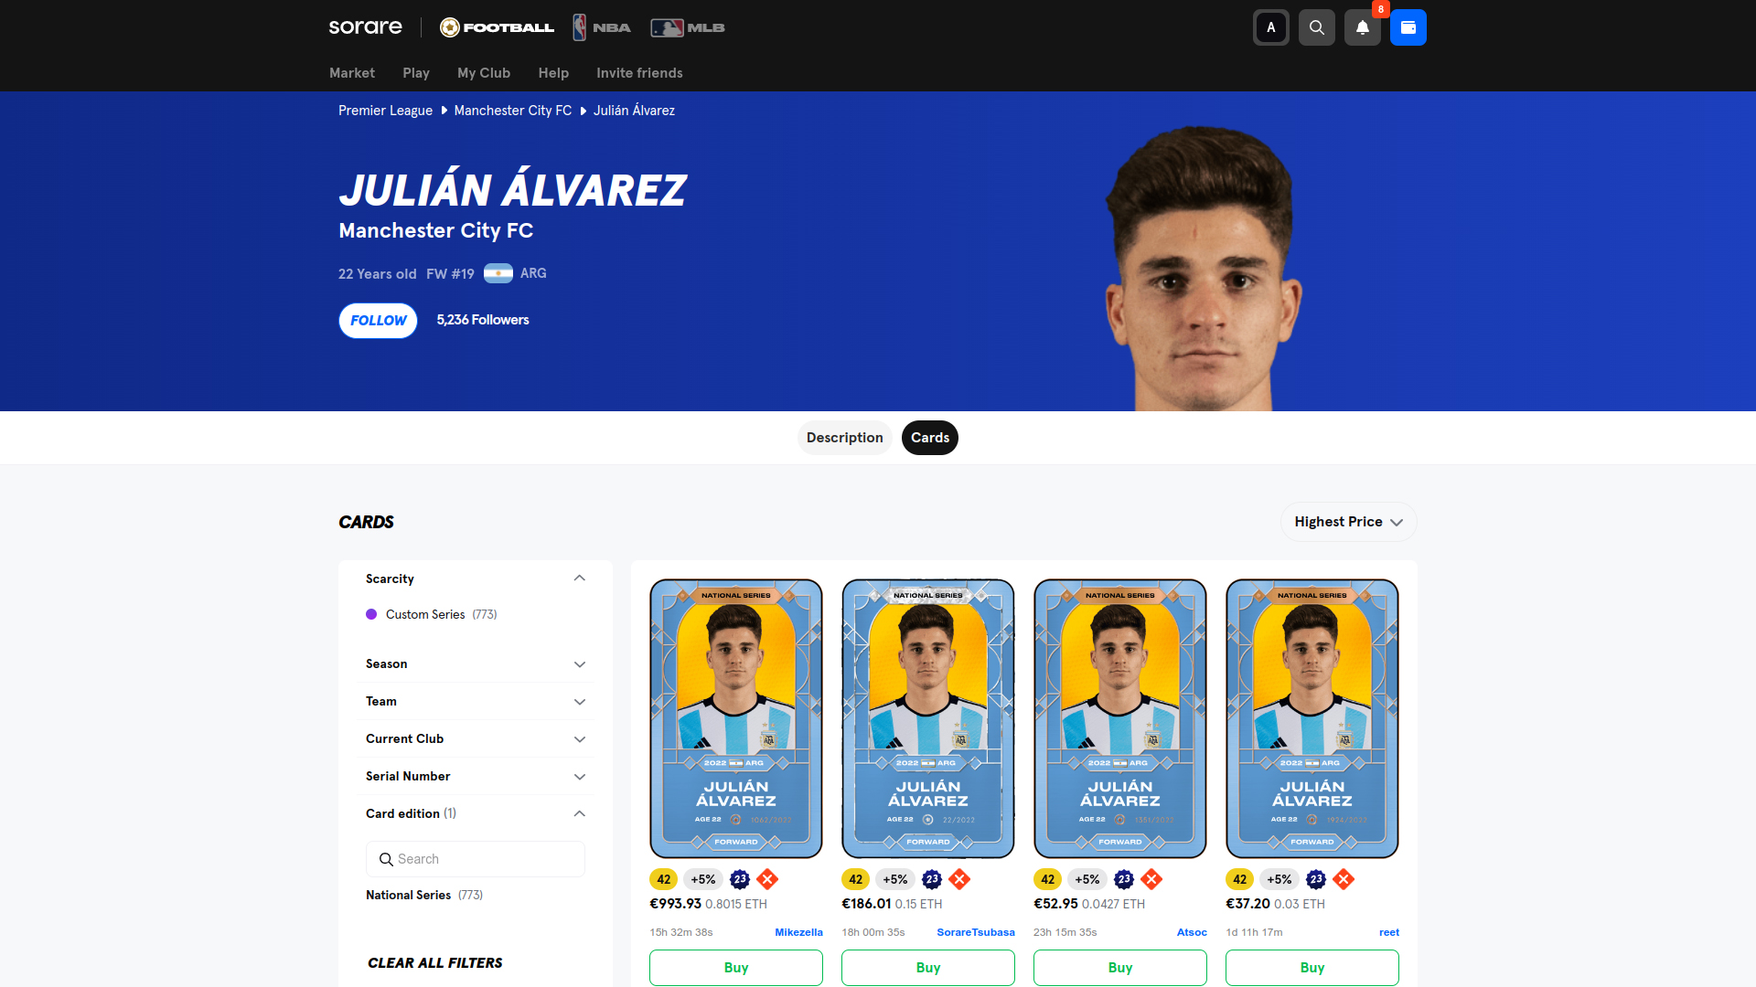
Task: Open the search magnifier icon in header
Action: 1316,27
